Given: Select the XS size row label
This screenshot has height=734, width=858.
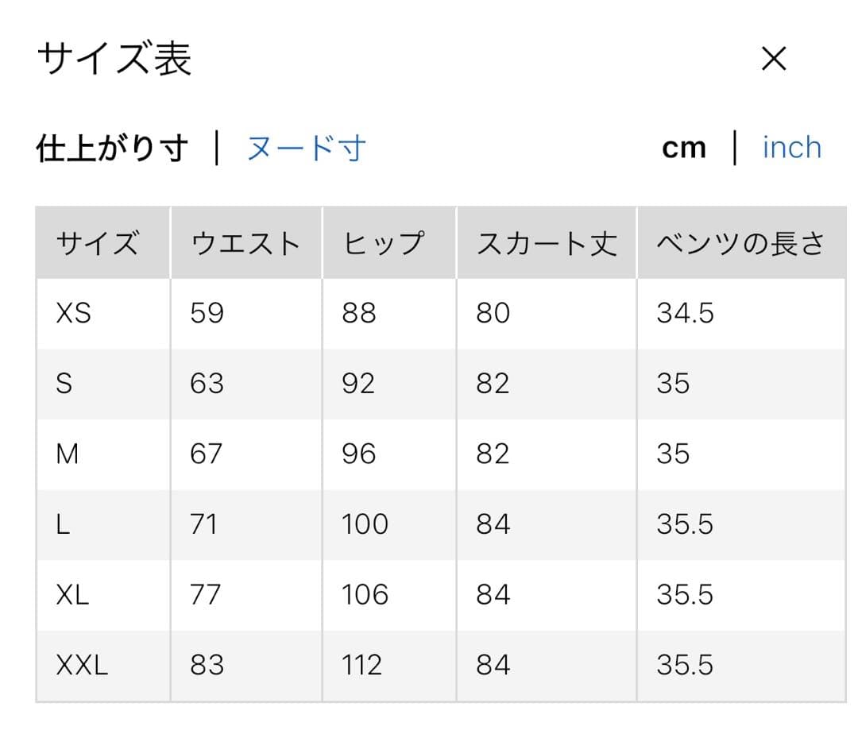Looking at the screenshot, I should click(74, 314).
